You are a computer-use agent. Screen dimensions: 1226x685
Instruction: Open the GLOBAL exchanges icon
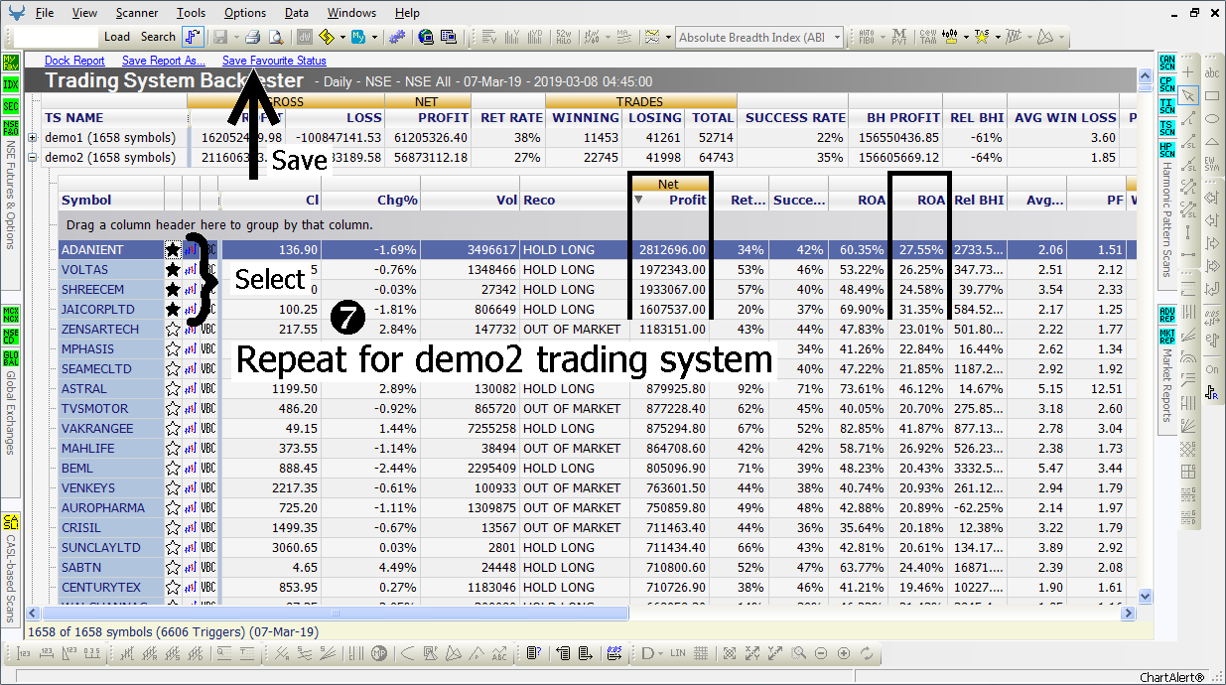(x=10, y=357)
